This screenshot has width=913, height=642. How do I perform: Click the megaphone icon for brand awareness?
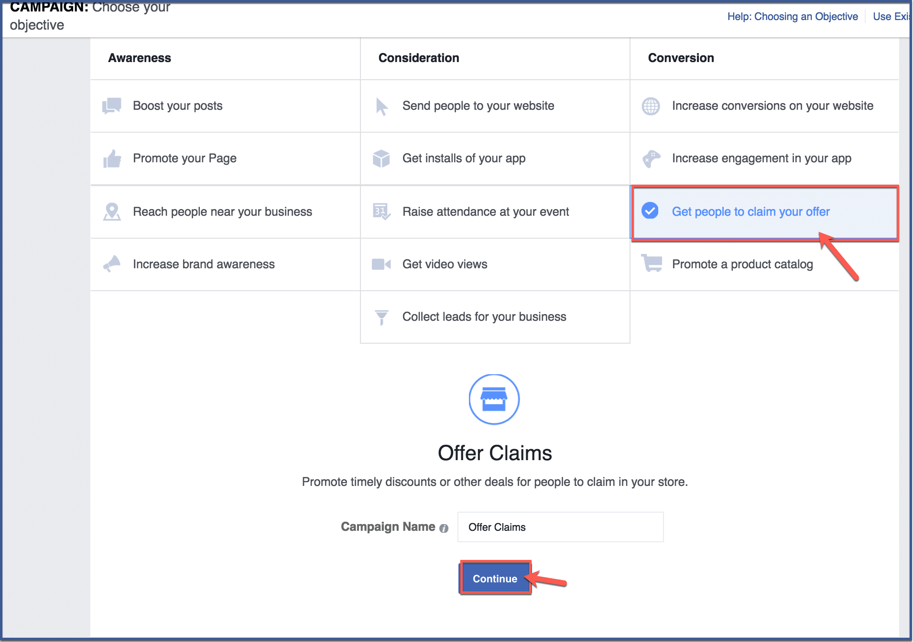coord(112,264)
